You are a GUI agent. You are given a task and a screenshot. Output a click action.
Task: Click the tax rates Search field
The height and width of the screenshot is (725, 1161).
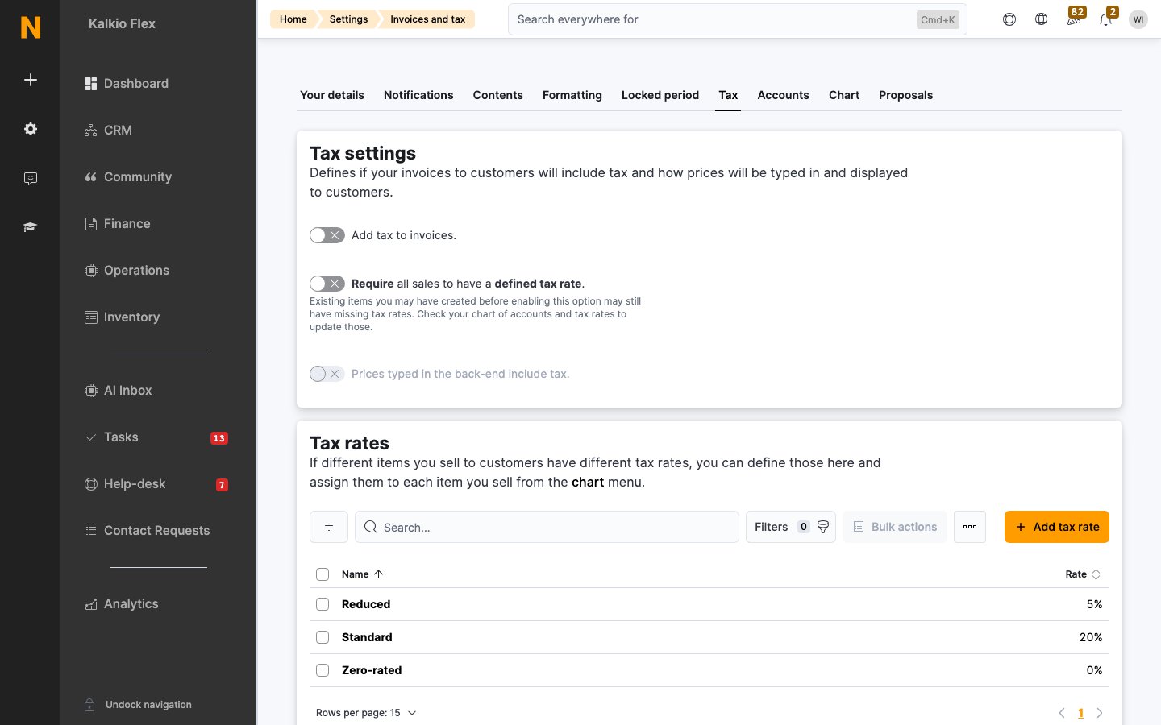[547, 527]
